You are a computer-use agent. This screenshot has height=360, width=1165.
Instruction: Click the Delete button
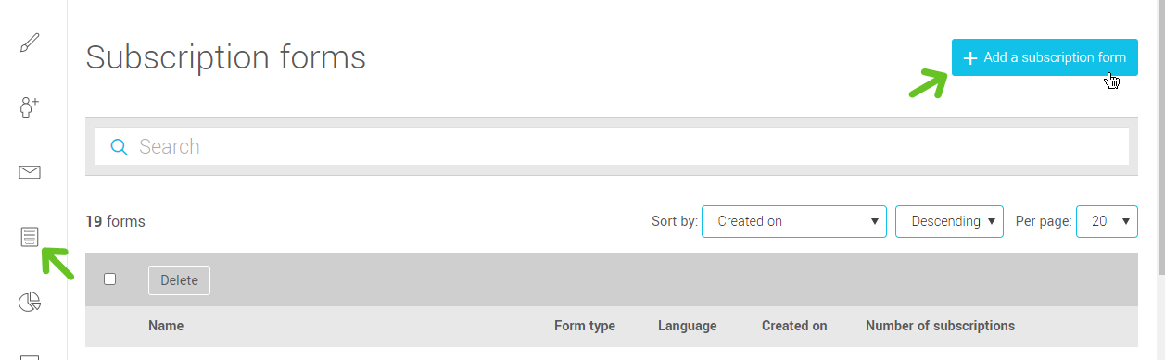tap(179, 280)
